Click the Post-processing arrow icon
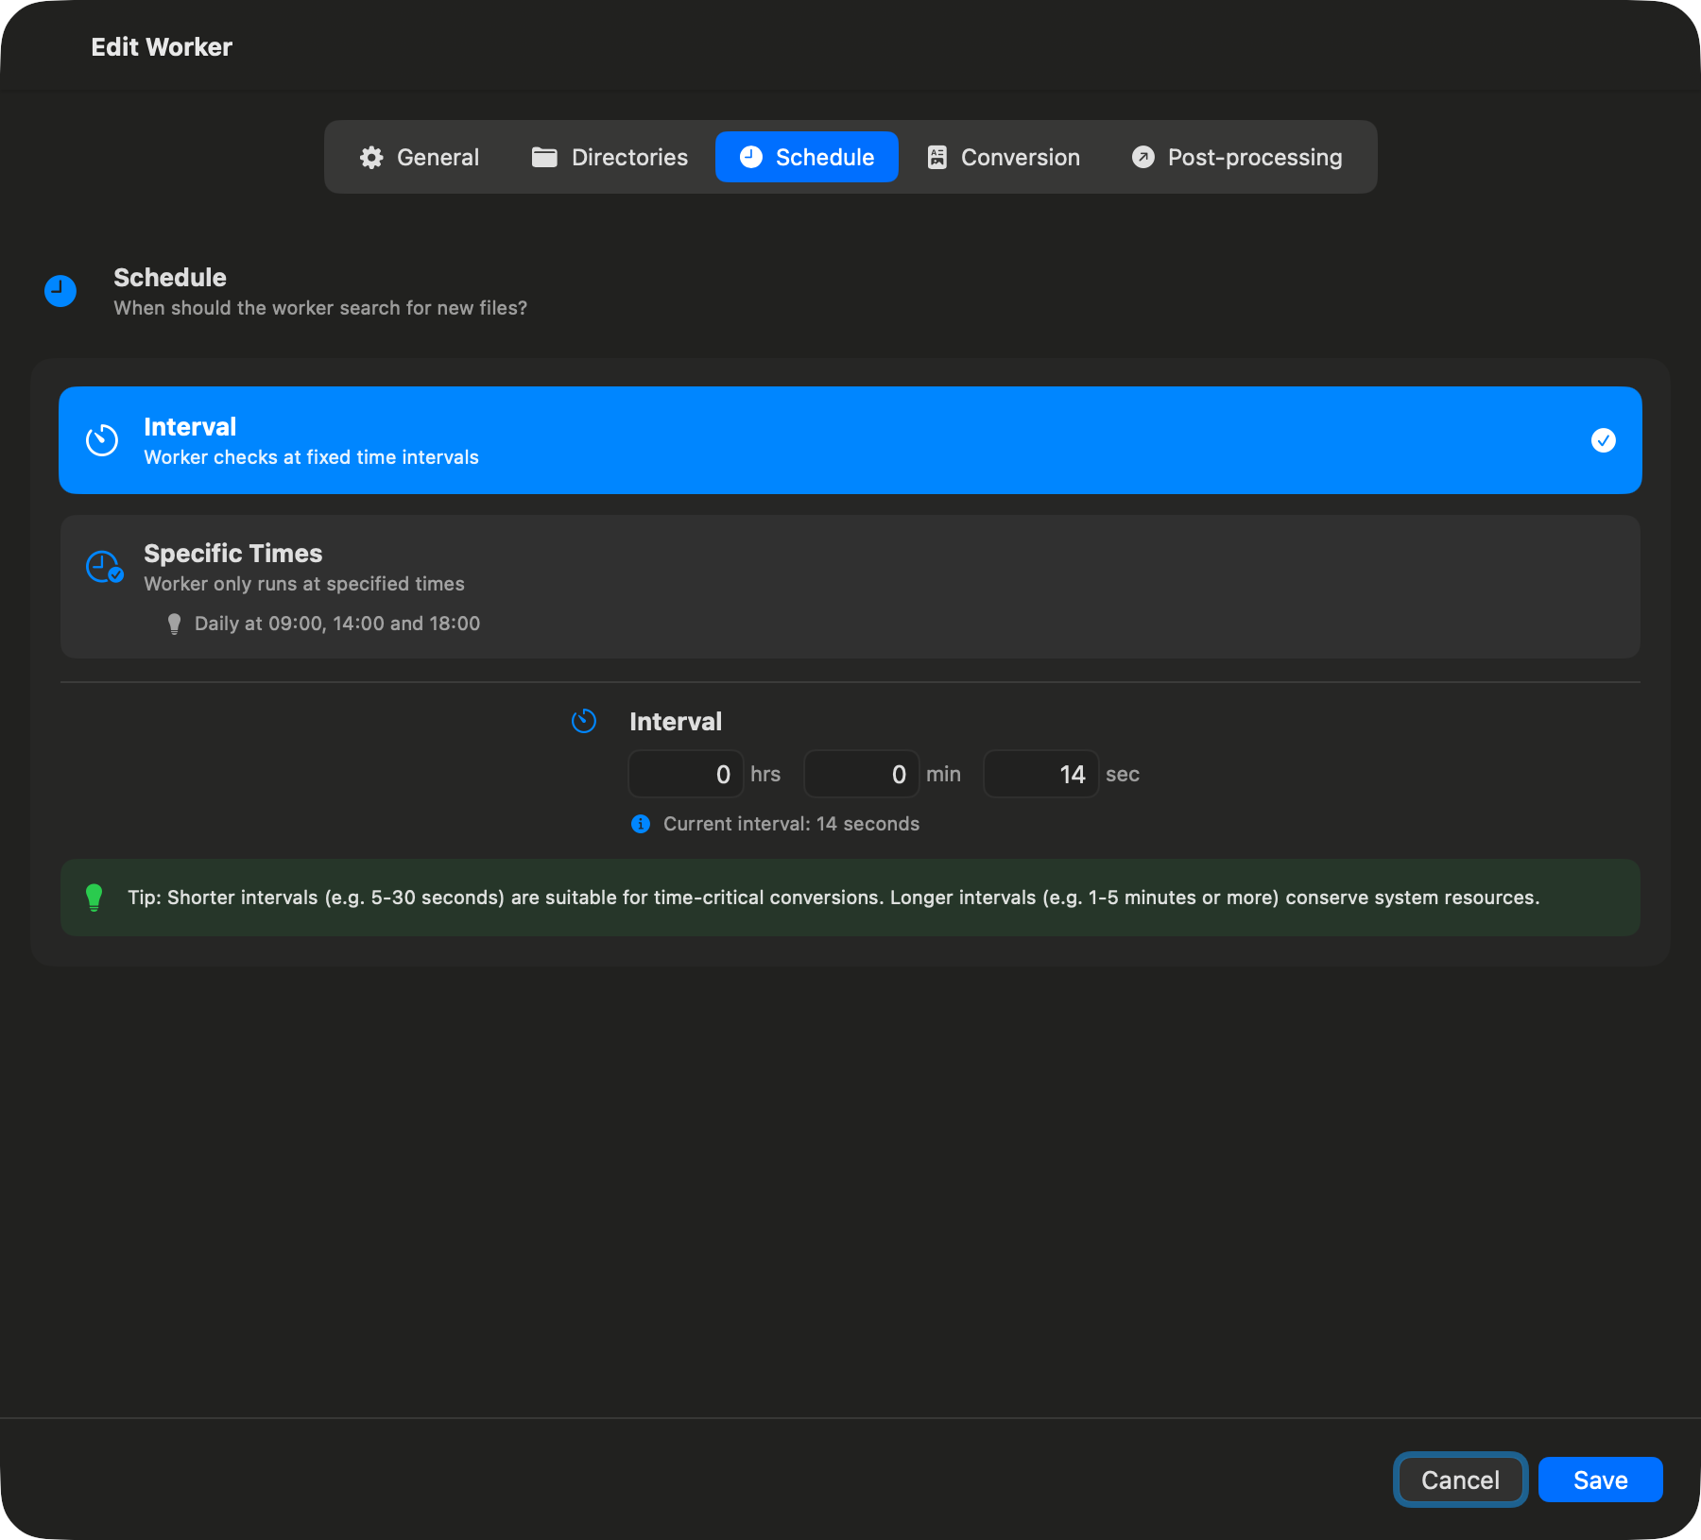 click(1143, 157)
